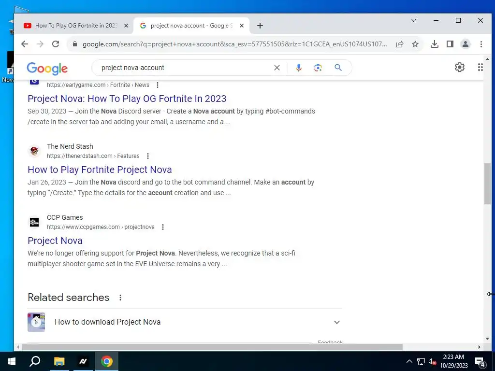Screen dimensions: 495x371
Task: Click the ccpgames.com projectnova breadcrumb
Action: pyautogui.click(x=101, y=227)
